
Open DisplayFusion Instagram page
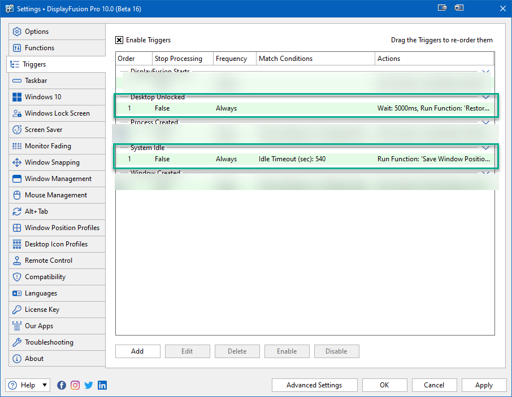coord(75,385)
